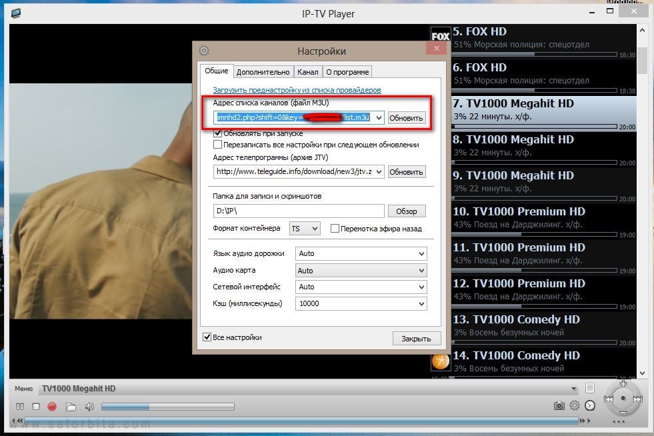Open the Сетевой интерфейс dropdown
Viewport: 654px width, 436px height.
(x=361, y=287)
